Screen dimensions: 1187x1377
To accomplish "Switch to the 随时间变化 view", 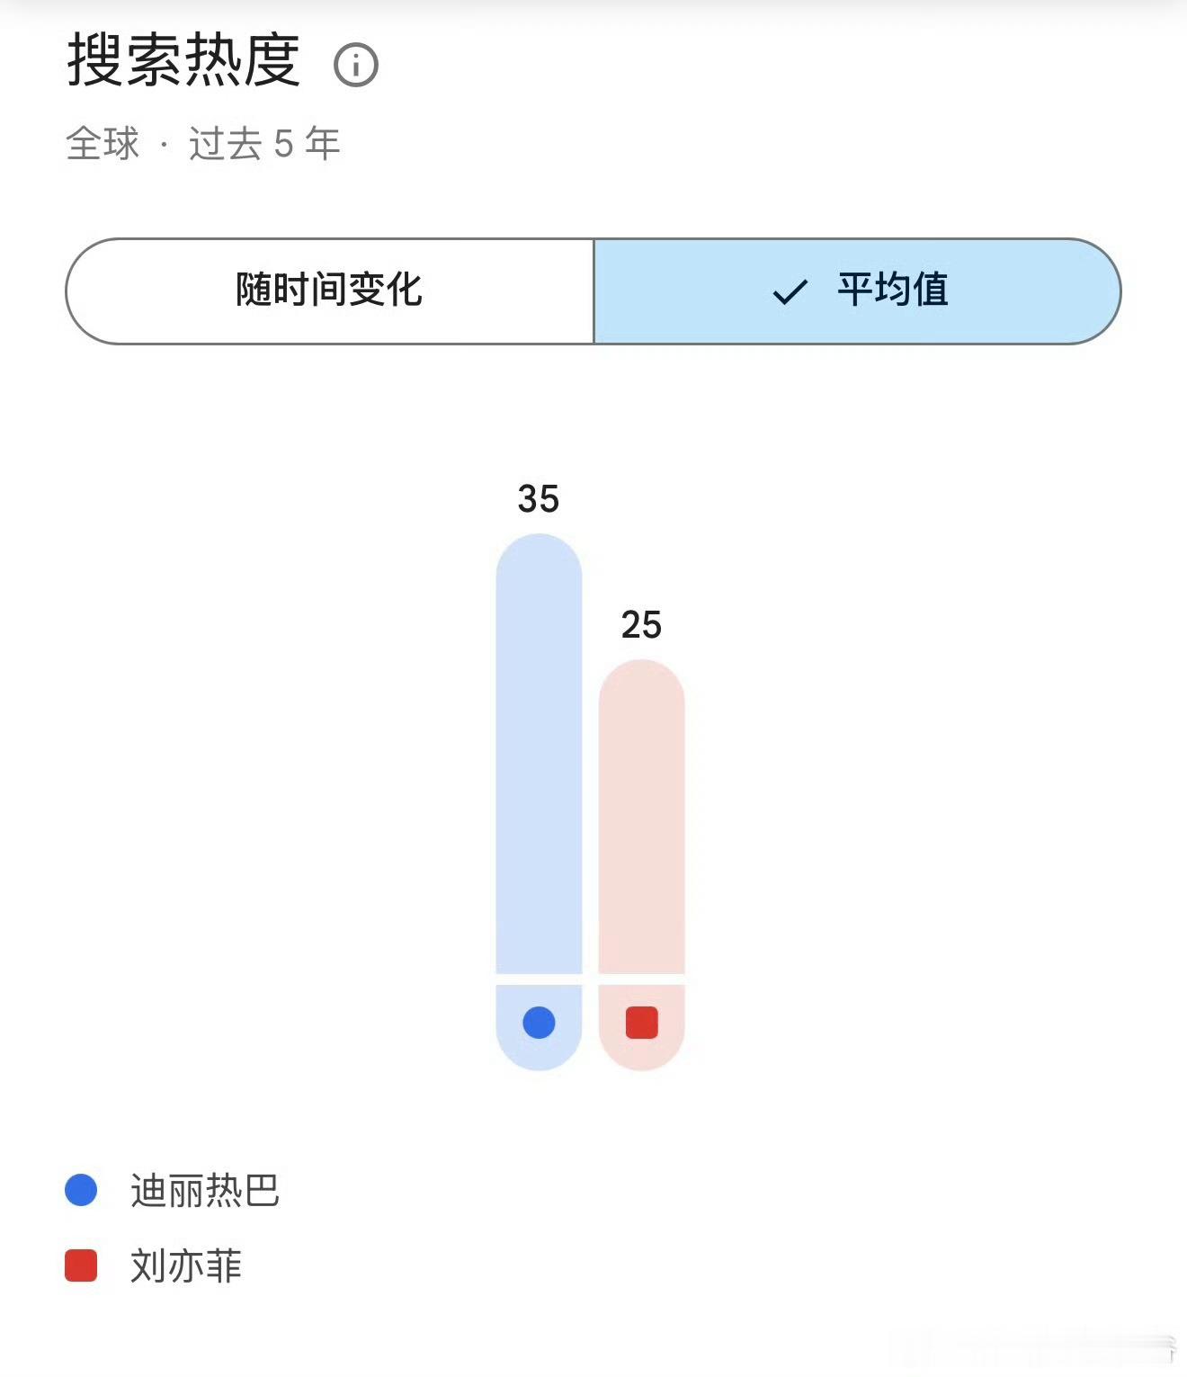I will pyautogui.click(x=329, y=291).
